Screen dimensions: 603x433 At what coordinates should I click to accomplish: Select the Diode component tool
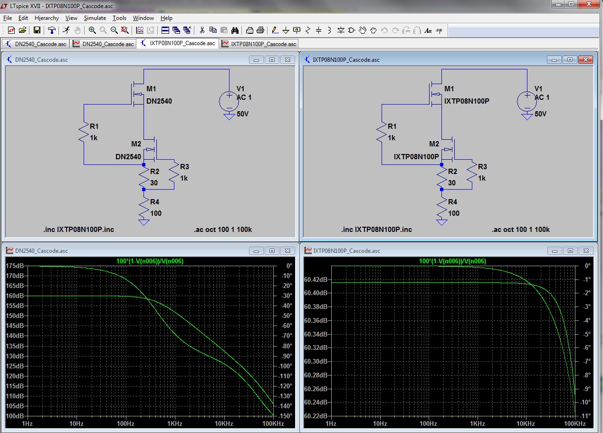(x=341, y=30)
